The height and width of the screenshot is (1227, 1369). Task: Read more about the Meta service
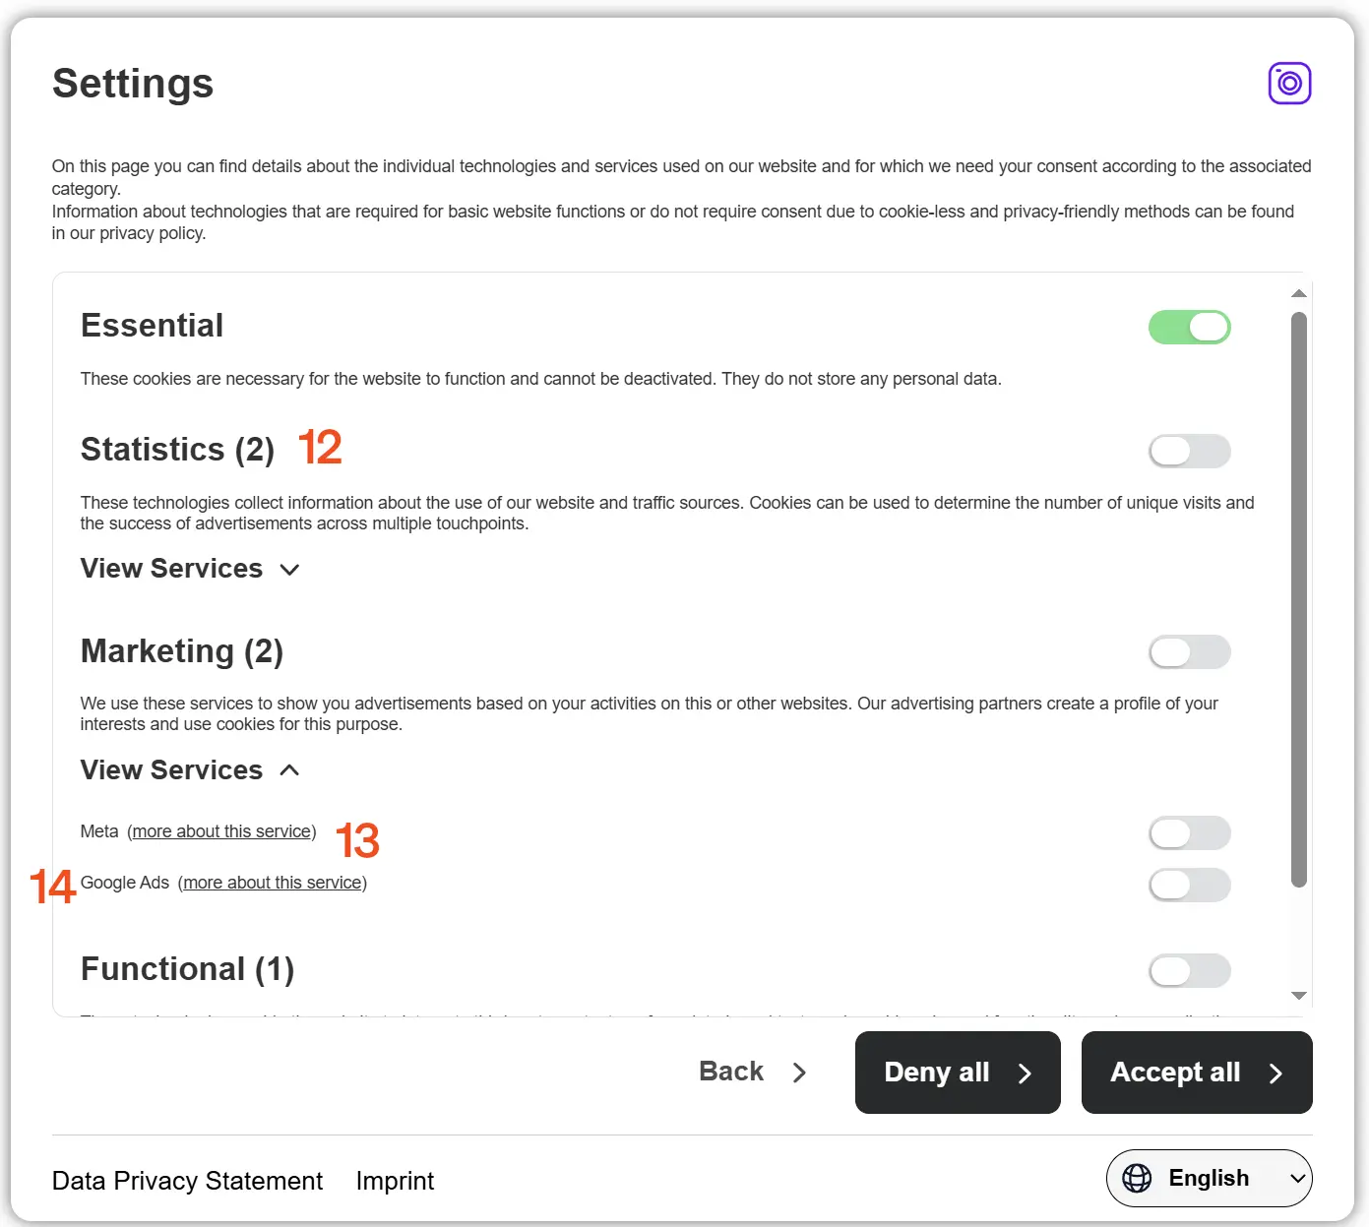[x=221, y=831]
